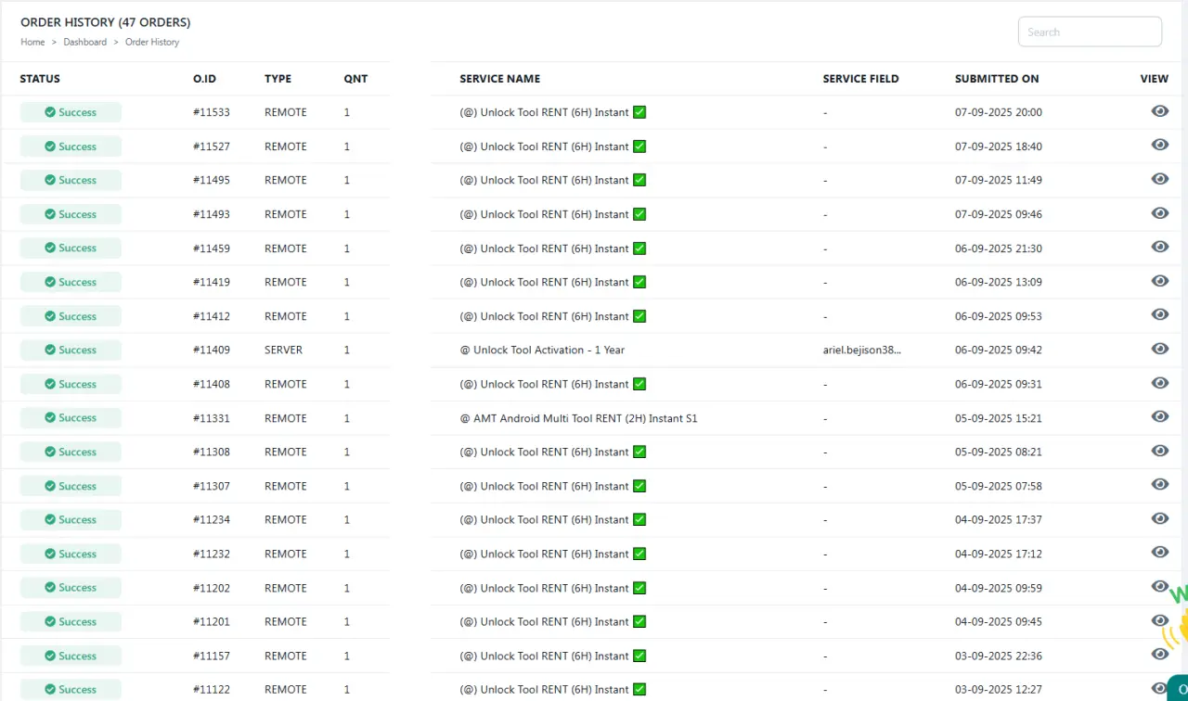Viewport: 1188px width, 701px height.
Task: Click the service name of order #11493
Action: 553,214
